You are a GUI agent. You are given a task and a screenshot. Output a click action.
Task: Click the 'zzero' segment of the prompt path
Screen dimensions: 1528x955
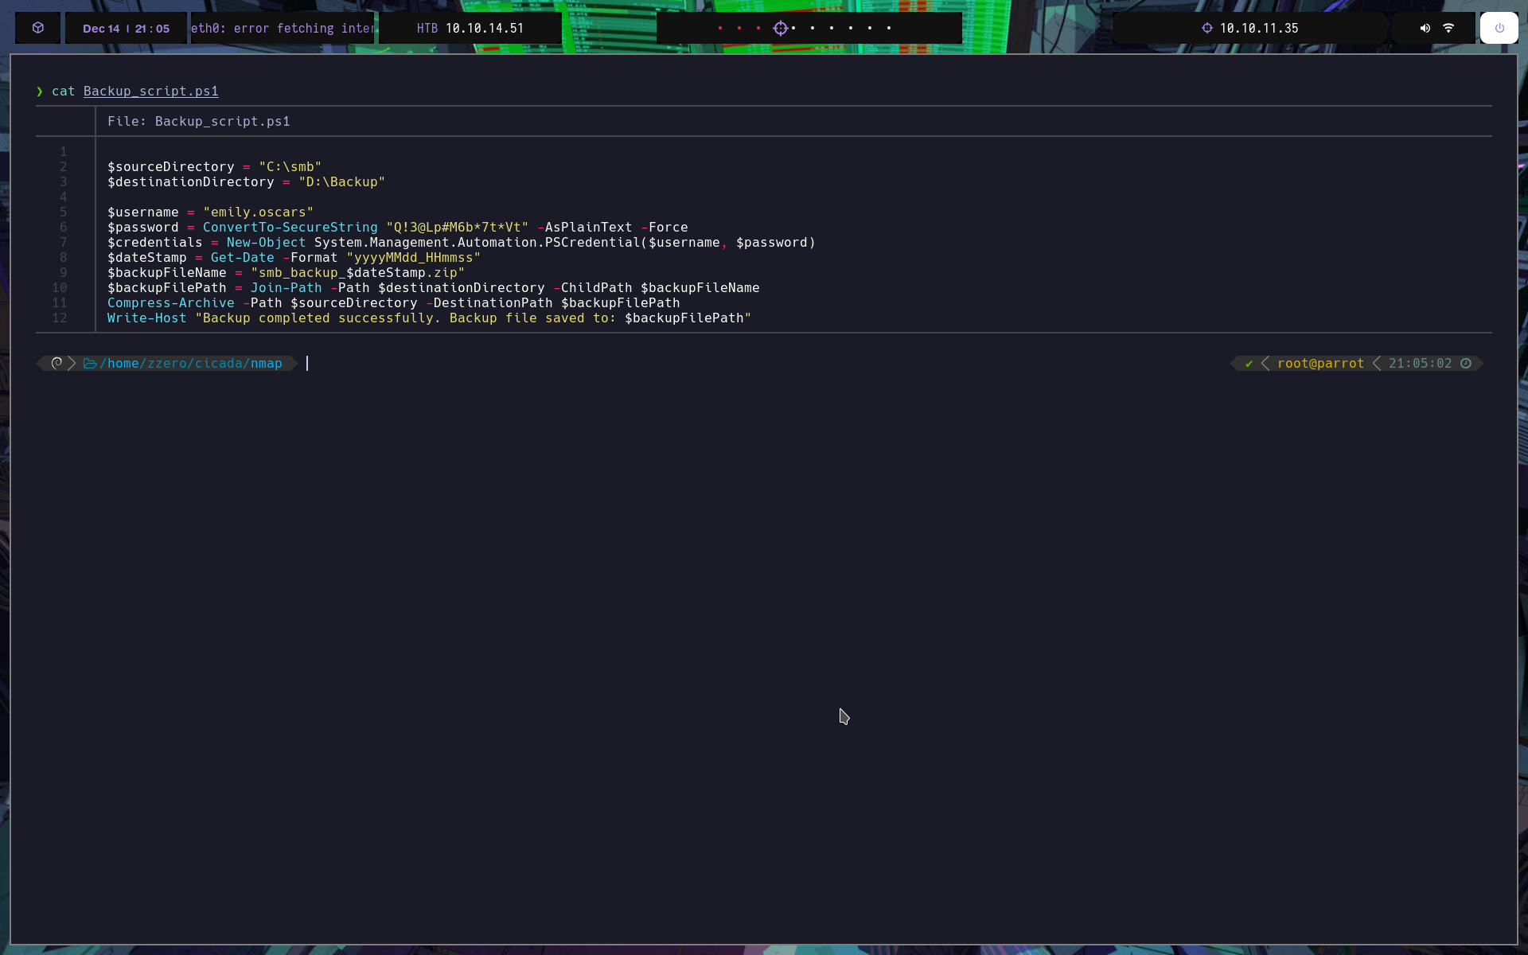point(167,364)
